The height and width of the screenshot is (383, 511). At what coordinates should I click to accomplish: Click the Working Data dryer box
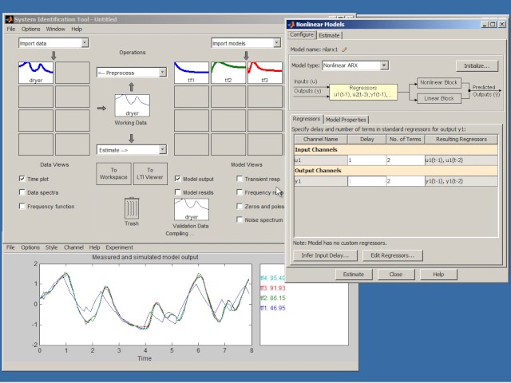(x=133, y=105)
